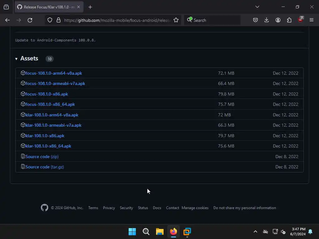Screen dimensions: 319x239
Task: Click Manage cookies in the footer
Action: tap(195, 208)
